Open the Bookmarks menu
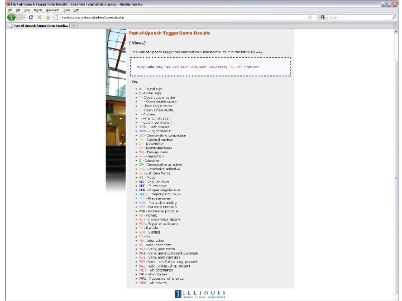This screenshot has width=402, height=301. [x=52, y=10]
